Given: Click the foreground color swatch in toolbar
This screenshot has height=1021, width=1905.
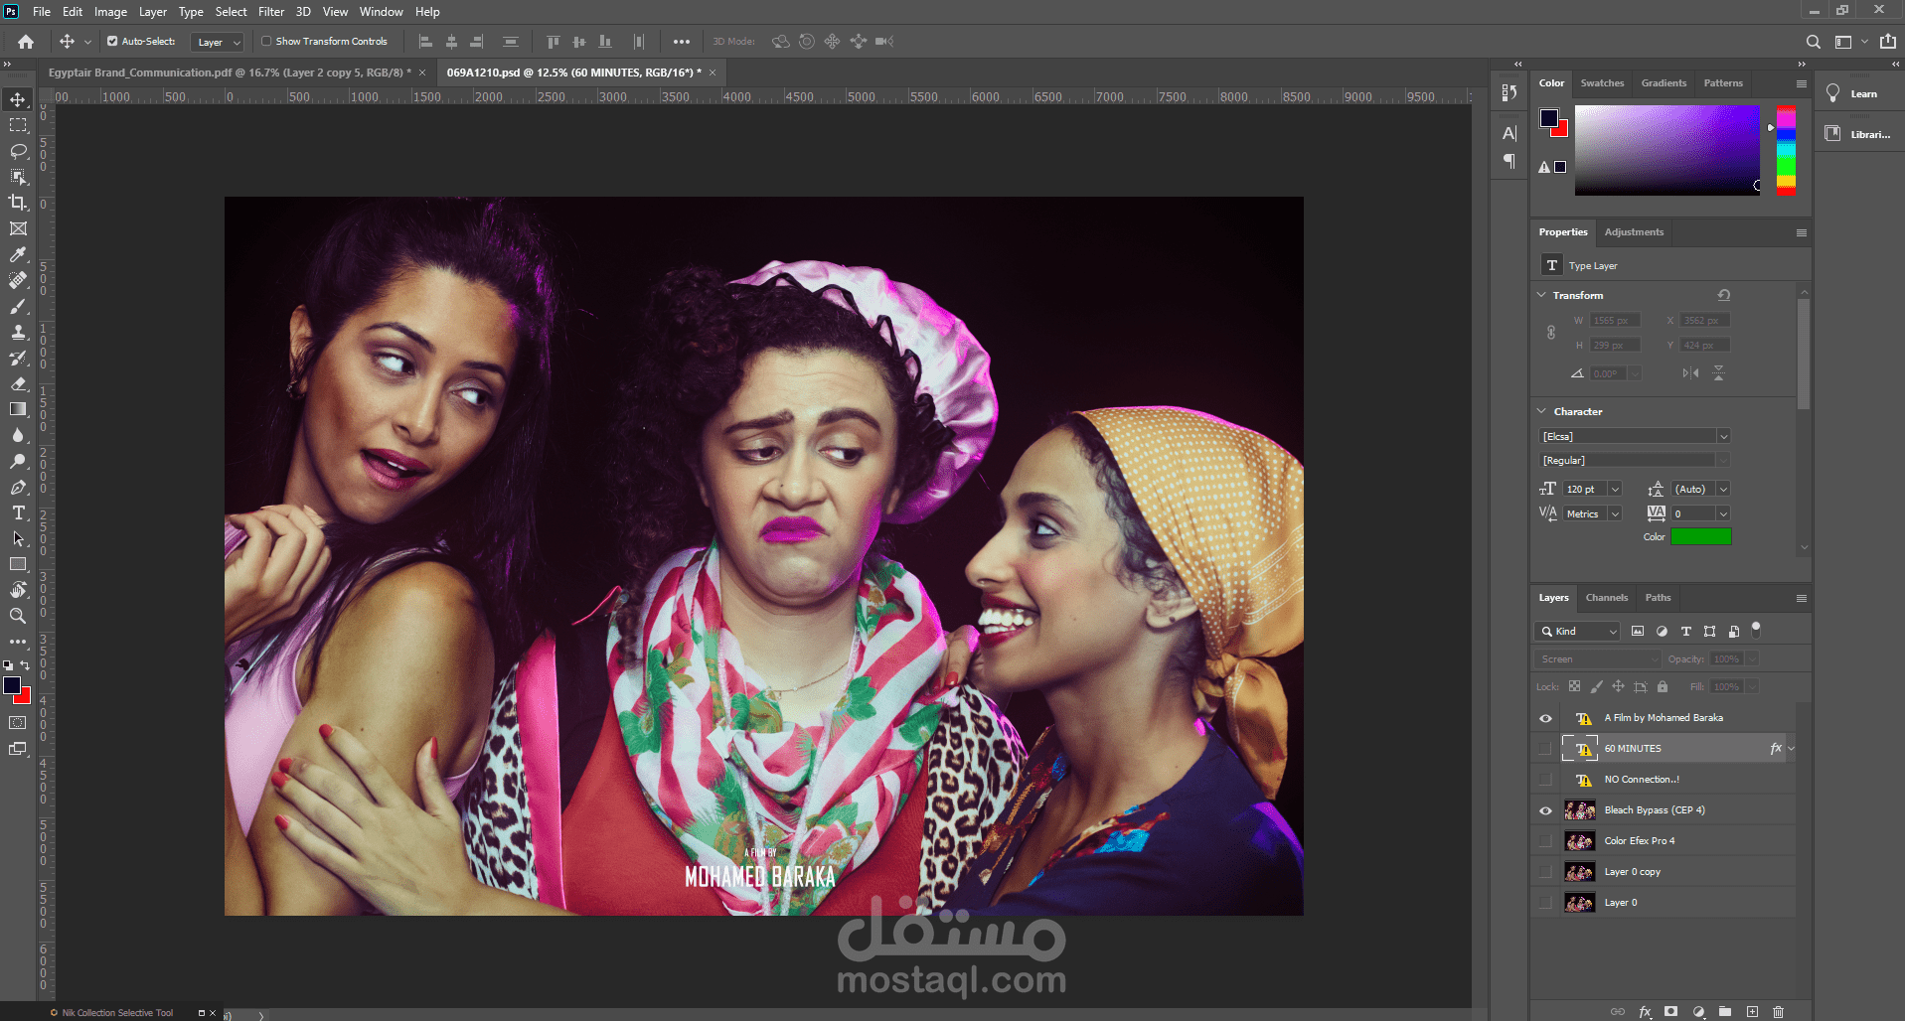Looking at the screenshot, I should coord(12,685).
